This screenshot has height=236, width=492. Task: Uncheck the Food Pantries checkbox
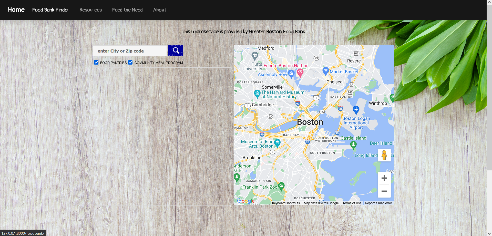(x=96, y=63)
